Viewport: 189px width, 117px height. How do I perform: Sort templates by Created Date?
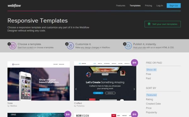pos(153,104)
